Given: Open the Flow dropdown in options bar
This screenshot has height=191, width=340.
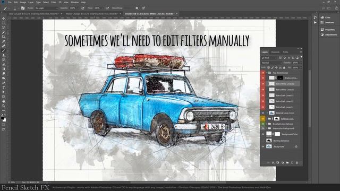Looking at the screenshot, I should [x=103, y=8].
